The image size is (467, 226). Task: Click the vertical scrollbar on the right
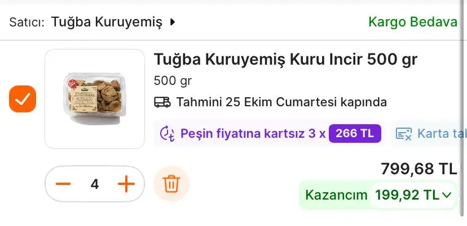click(462, 108)
